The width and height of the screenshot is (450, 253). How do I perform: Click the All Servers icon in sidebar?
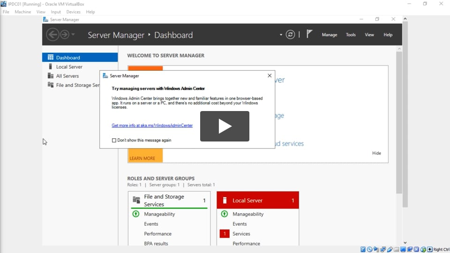[x=51, y=76]
